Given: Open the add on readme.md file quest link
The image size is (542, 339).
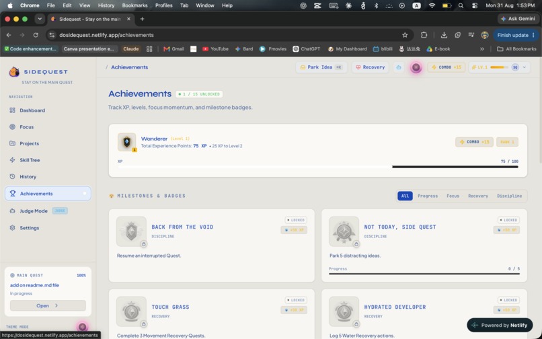Looking at the screenshot, I should [34, 285].
